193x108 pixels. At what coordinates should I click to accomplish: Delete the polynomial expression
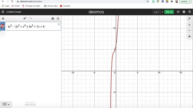coord(59,24)
